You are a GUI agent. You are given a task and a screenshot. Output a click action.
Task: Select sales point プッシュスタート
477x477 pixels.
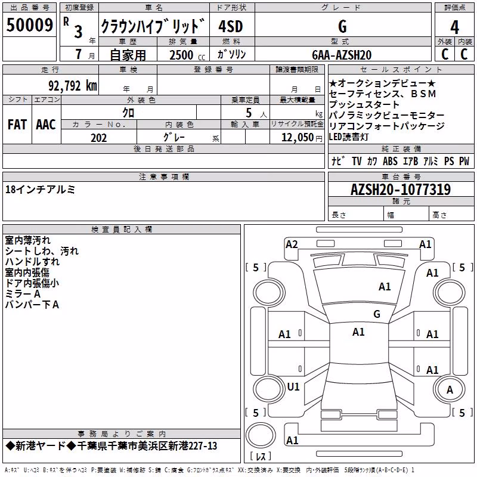[x=364, y=105]
